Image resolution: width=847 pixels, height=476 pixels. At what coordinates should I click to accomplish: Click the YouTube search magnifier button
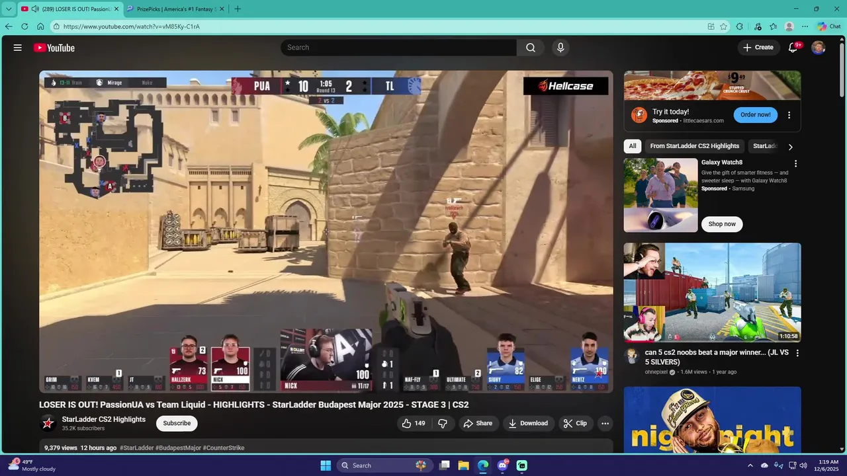(x=531, y=48)
